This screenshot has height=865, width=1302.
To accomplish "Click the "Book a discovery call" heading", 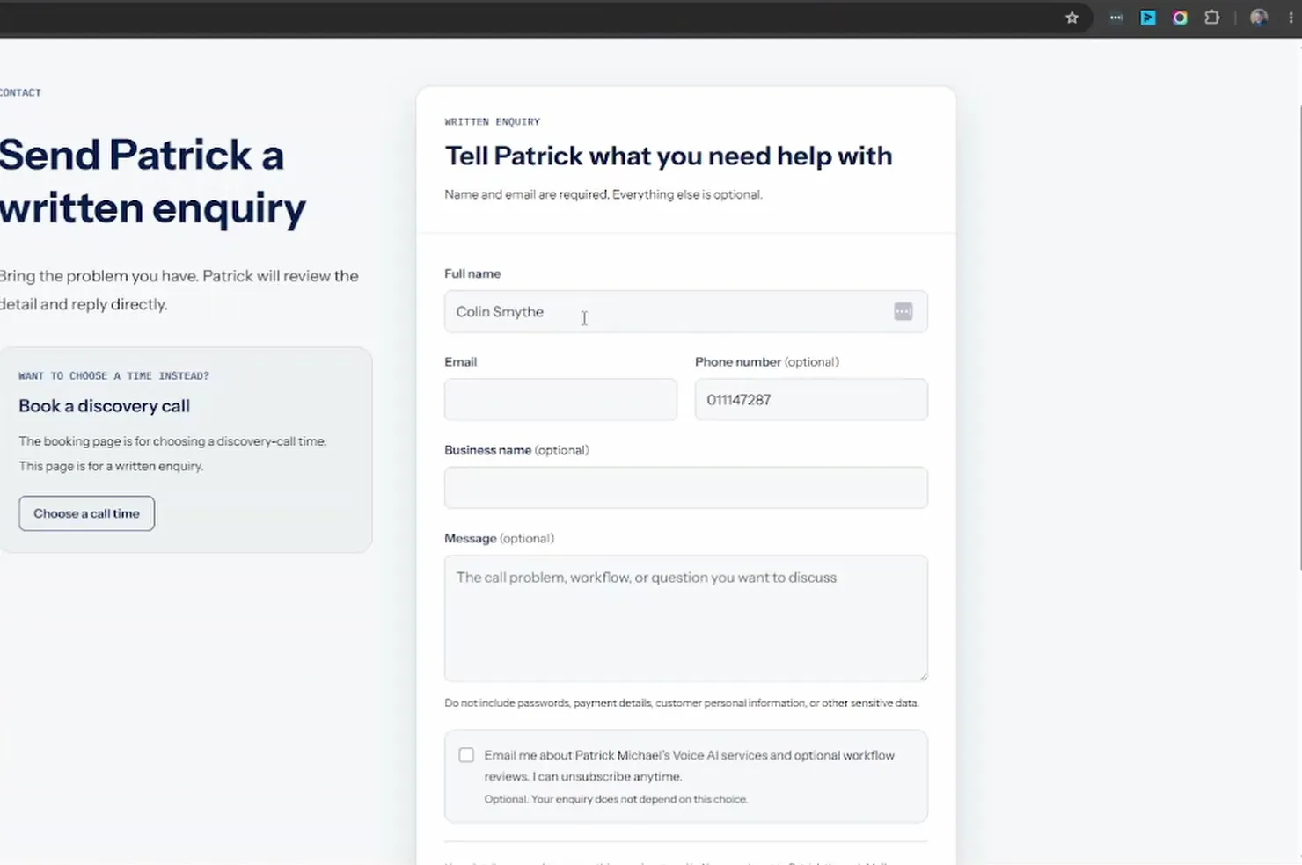I will tap(104, 406).
